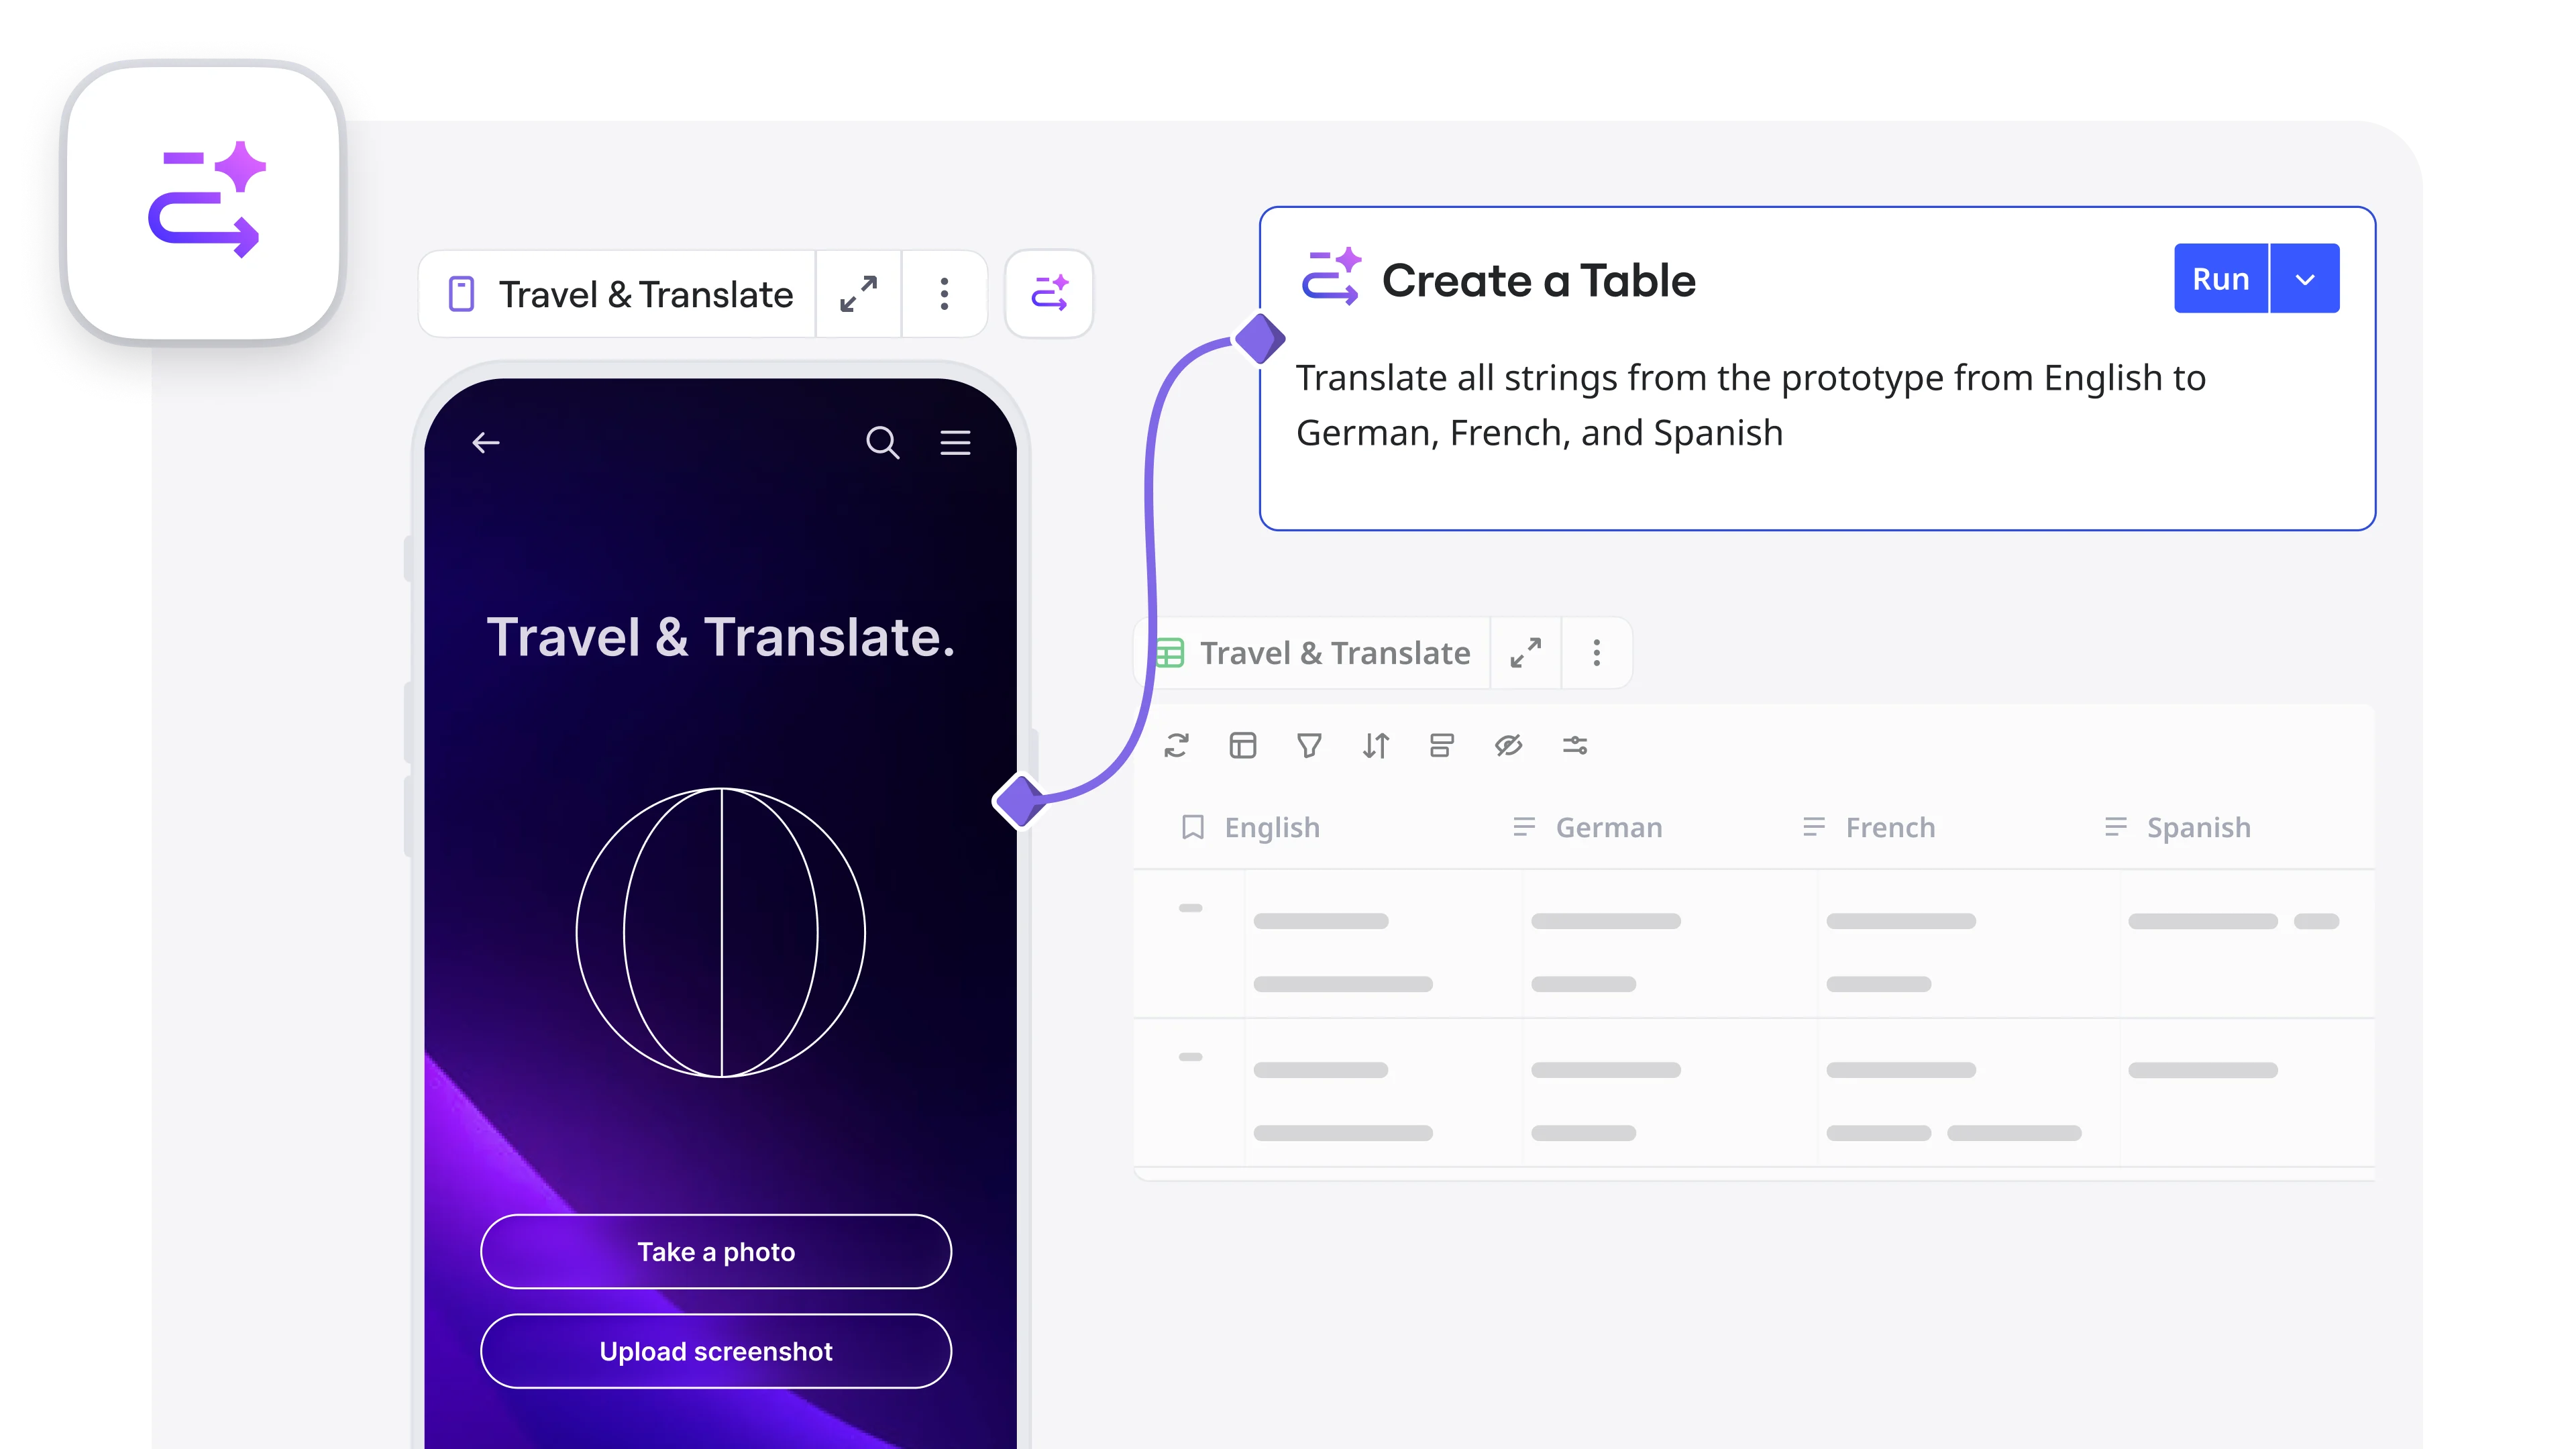The height and width of the screenshot is (1449, 2576).
Task: Open the table settings sliders icon
Action: (1575, 745)
